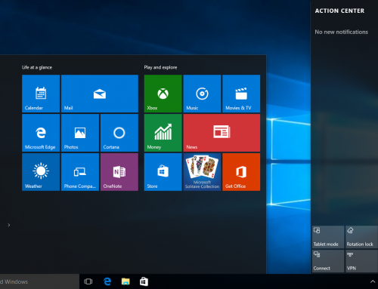Launch the OneNote tile
Viewport: 378px width, 289px height.
coord(119,172)
